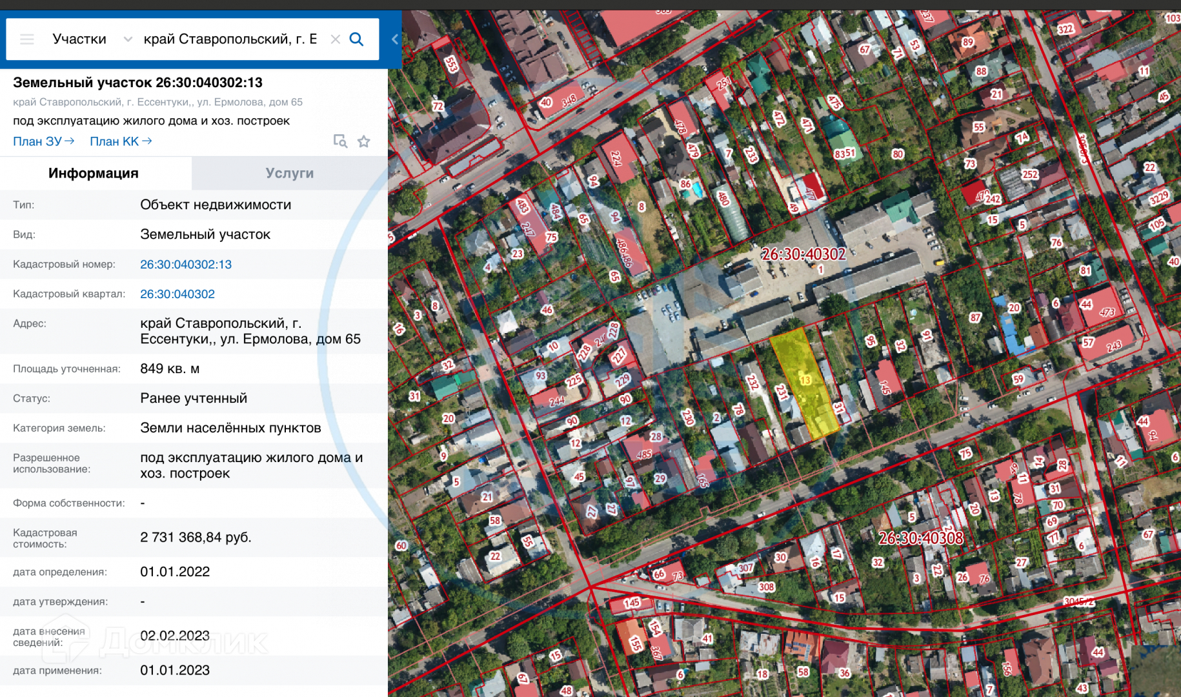Select parcel marker 308 on map
1181x697 pixels.
[766, 587]
